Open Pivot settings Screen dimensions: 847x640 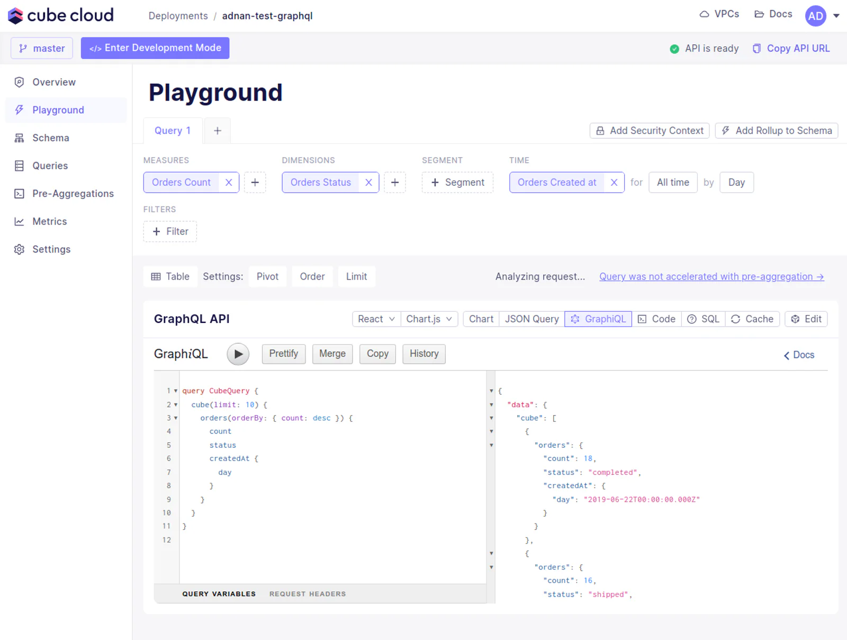(267, 277)
